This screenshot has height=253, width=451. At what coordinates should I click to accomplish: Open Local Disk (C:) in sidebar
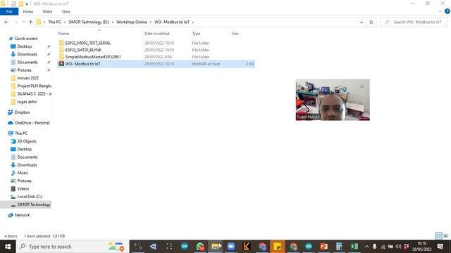point(30,197)
